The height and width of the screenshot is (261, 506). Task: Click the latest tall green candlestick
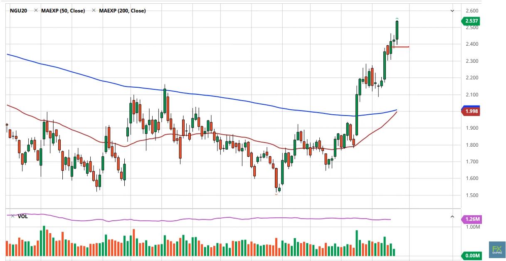(x=397, y=30)
